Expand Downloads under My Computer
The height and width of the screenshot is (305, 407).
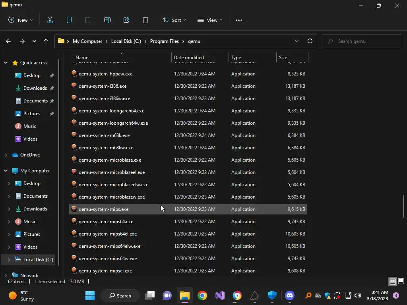(x=9, y=209)
